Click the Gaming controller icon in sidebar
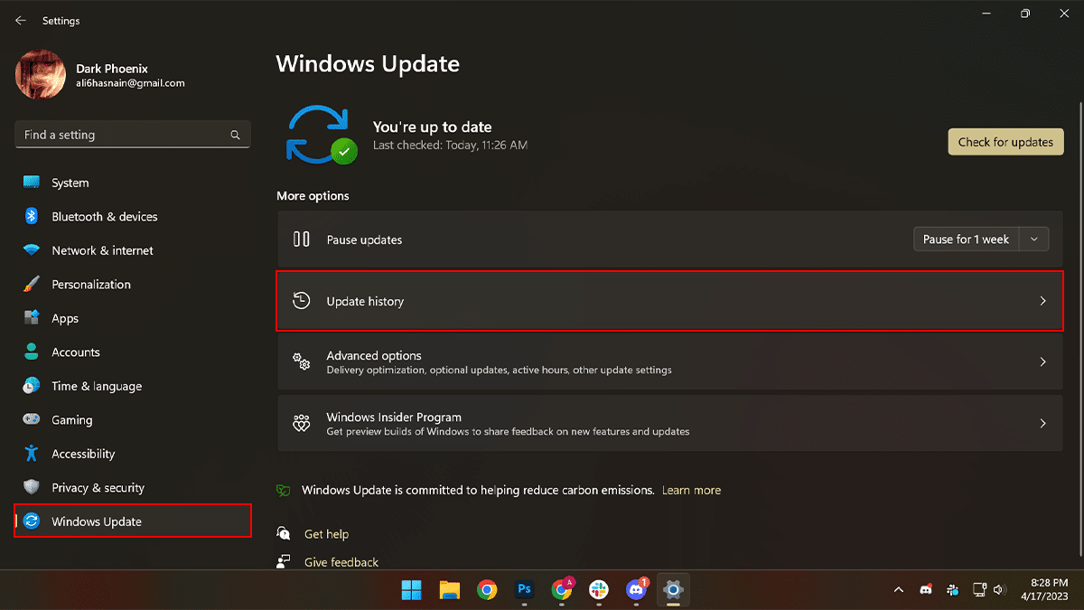Screen dimensions: 1084x610 32,419
